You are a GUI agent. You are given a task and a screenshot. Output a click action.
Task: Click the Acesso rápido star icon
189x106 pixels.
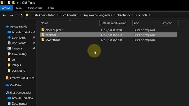point(7,26)
